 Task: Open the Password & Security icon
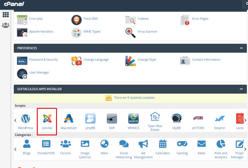22,61
